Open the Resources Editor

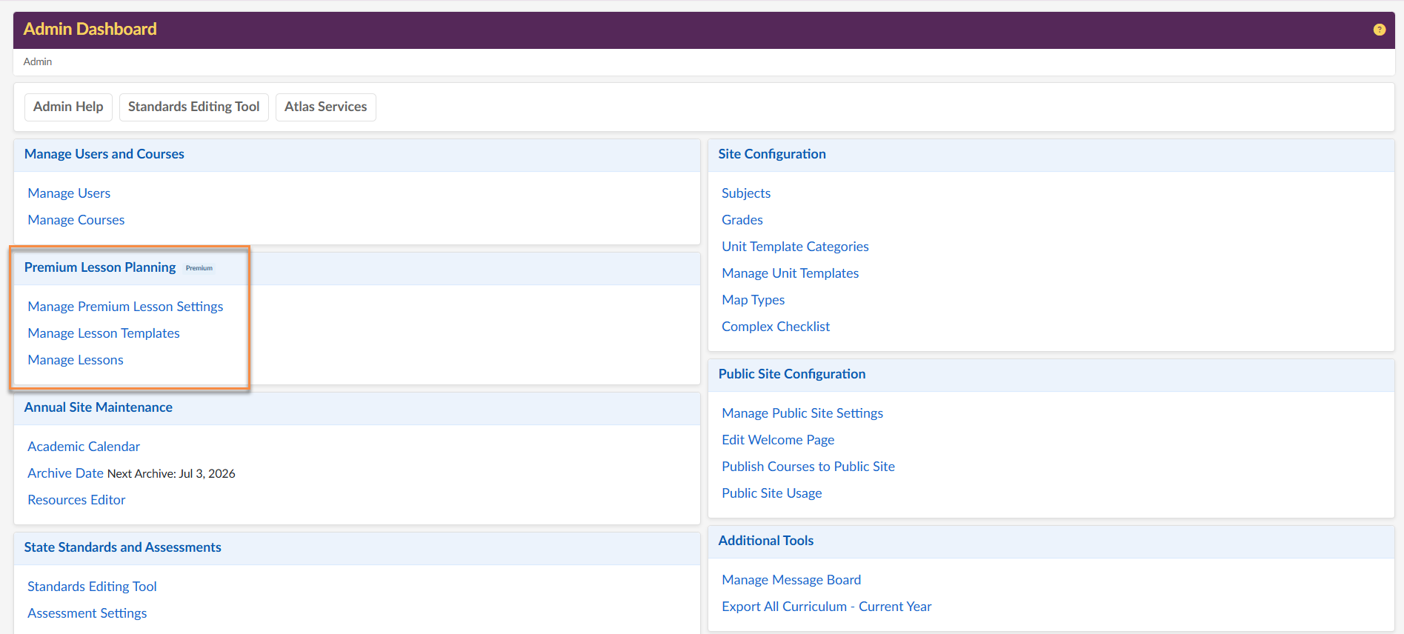click(76, 500)
